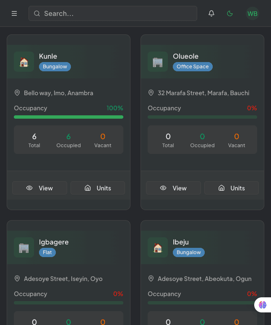Click the Olueole office building icon
The image size is (271, 325).
(158, 62)
